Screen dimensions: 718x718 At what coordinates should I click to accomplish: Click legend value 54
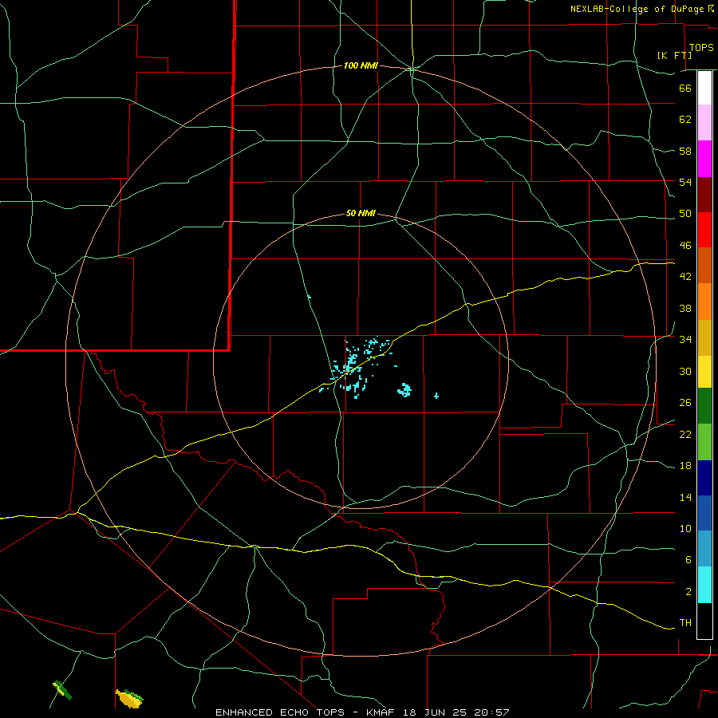tap(685, 182)
